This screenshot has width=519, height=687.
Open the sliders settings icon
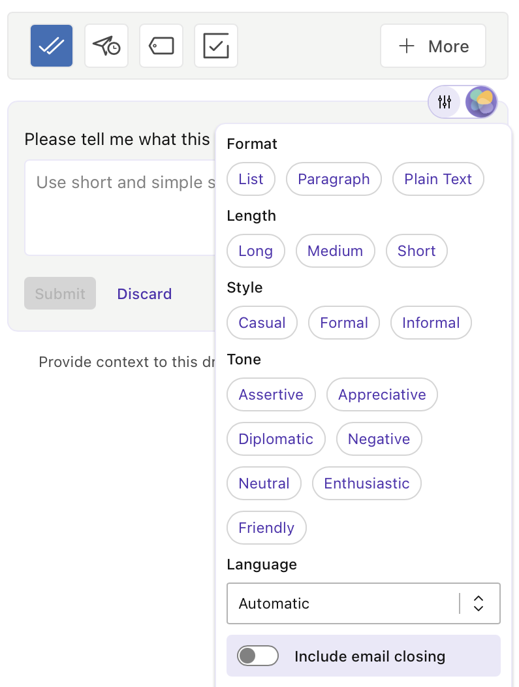(445, 102)
